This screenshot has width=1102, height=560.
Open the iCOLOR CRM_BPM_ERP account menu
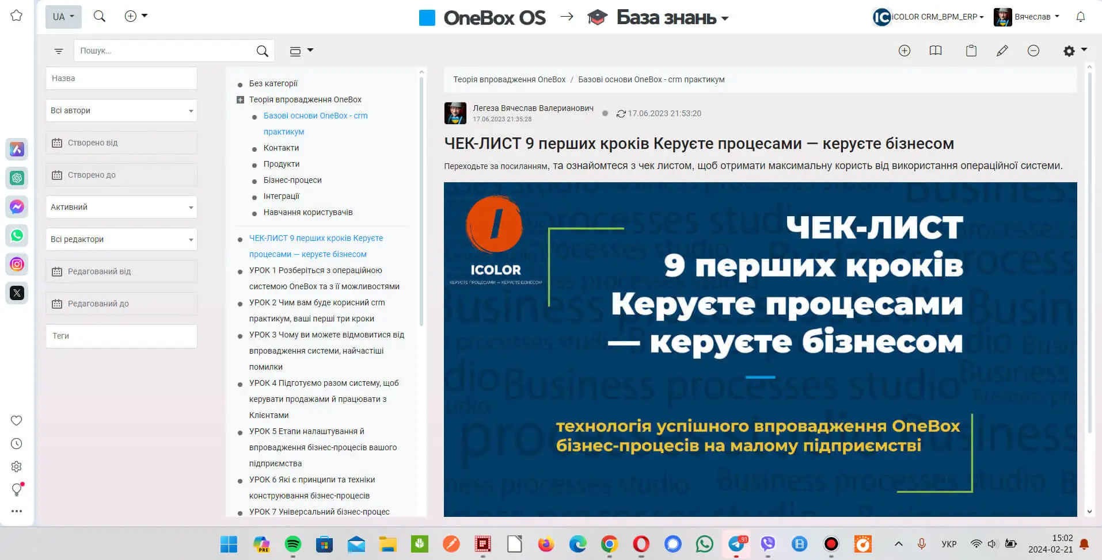pyautogui.click(x=928, y=17)
